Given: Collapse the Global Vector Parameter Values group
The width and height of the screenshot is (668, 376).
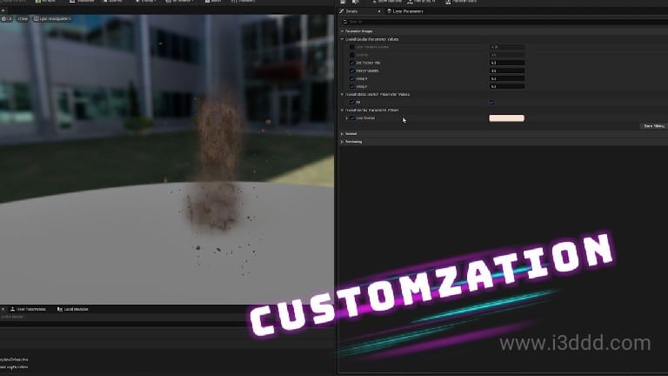Looking at the screenshot, I should [x=342, y=110].
